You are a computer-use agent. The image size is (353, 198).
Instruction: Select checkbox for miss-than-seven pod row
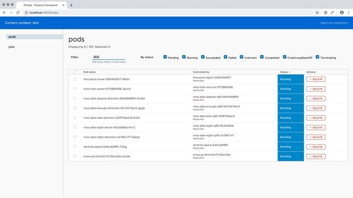[x=75, y=89]
